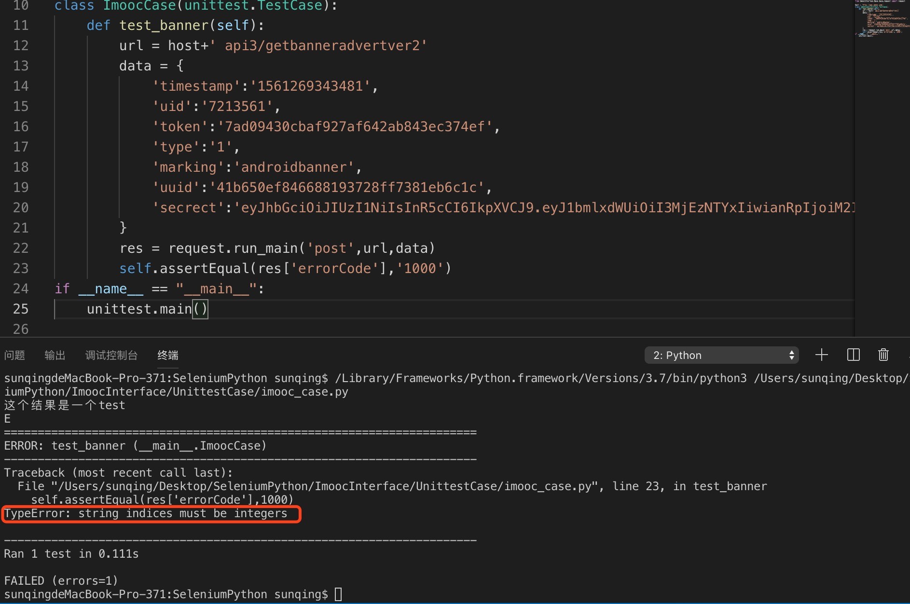
Task: Click the if __name__ == "__main__" line
Action: (x=159, y=288)
